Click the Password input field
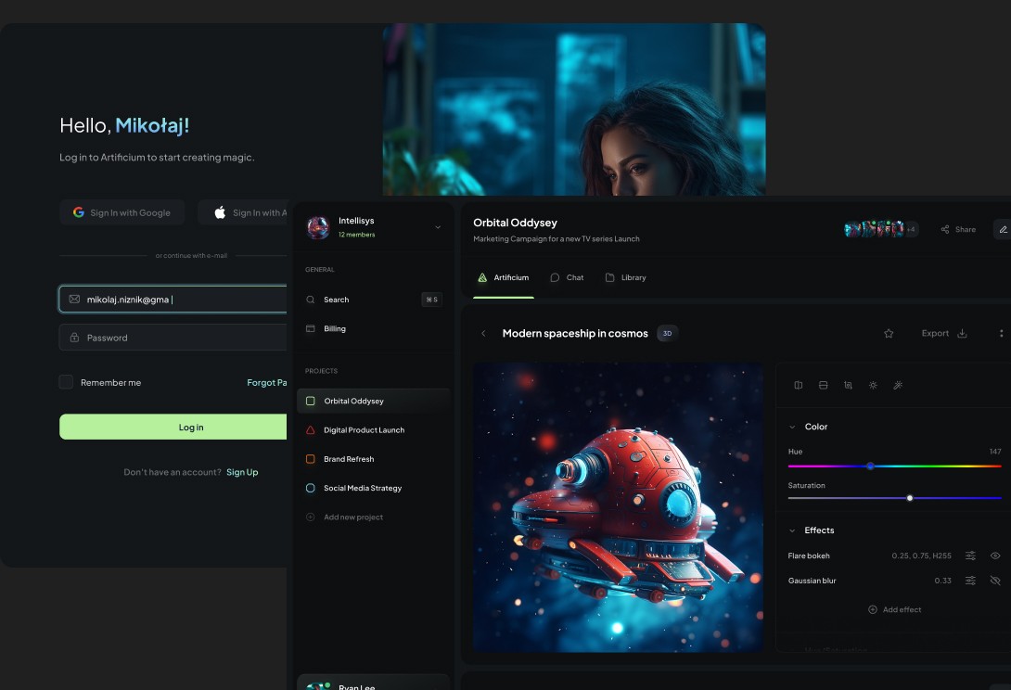Screen dimensions: 1011x690 (x=173, y=338)
